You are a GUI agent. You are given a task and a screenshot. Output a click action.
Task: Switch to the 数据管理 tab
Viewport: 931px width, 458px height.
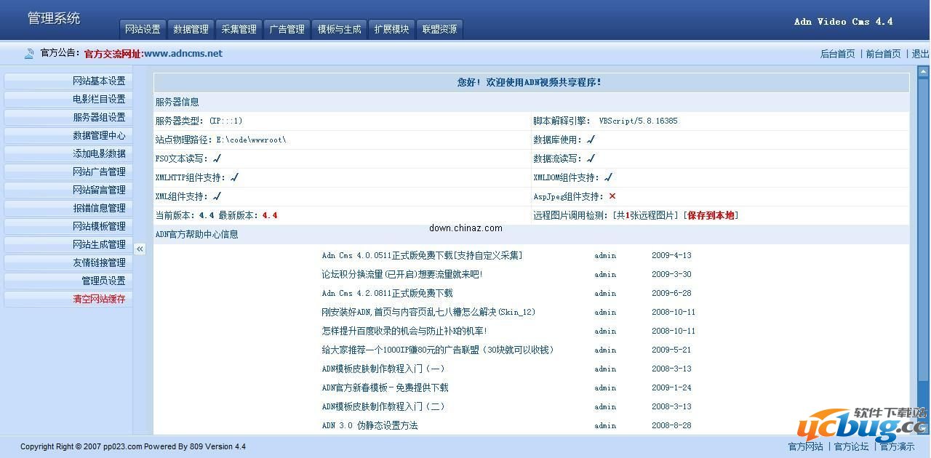pos(191,29)
